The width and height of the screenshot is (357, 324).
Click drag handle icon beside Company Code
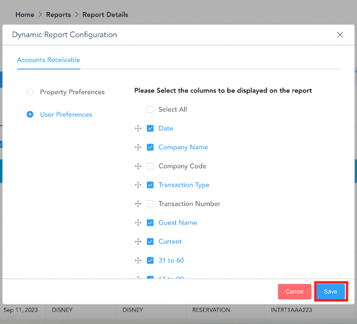tap(138, 166)
